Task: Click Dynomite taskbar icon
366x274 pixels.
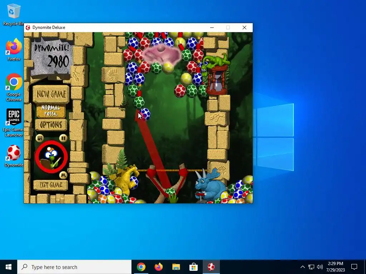Action: (x=211, y=267)
